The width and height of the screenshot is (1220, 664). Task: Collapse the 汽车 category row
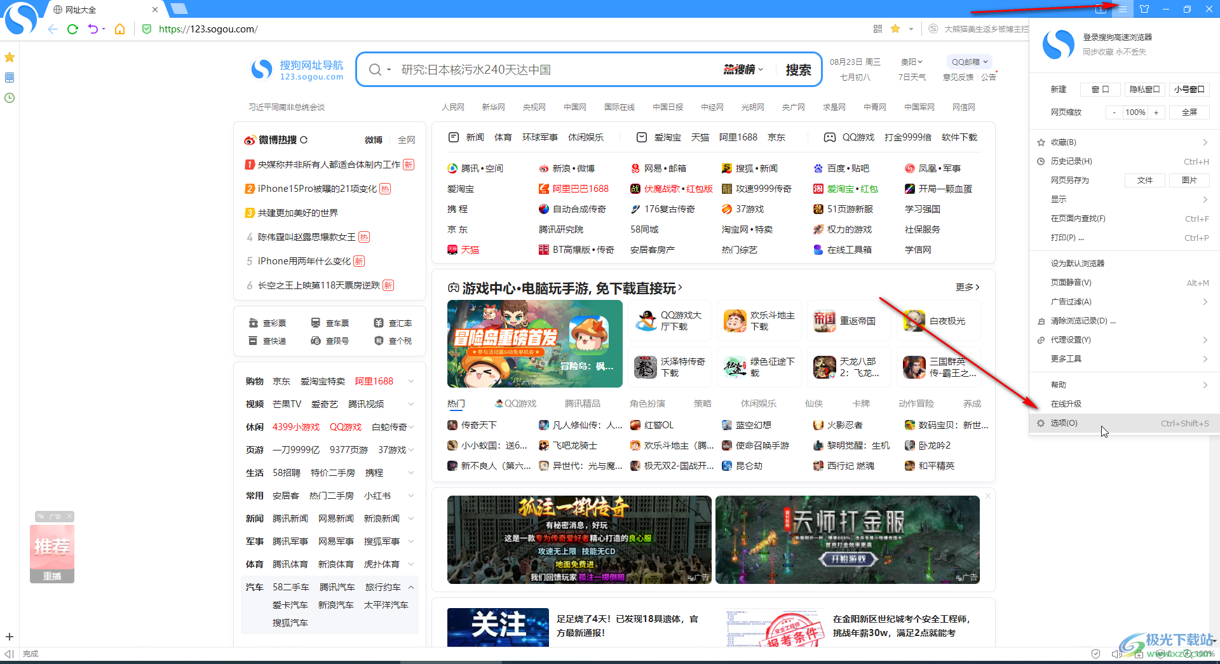pos(411,587)
